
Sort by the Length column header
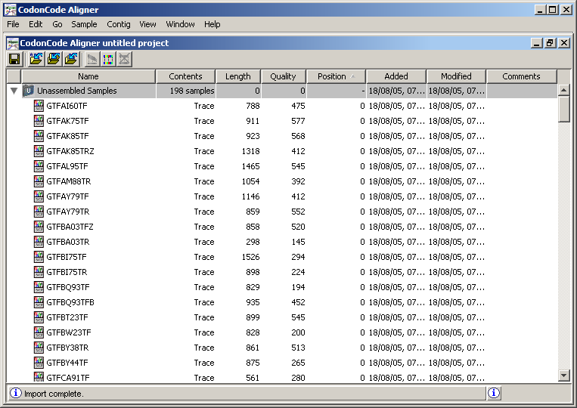click(x=238, y=76)
